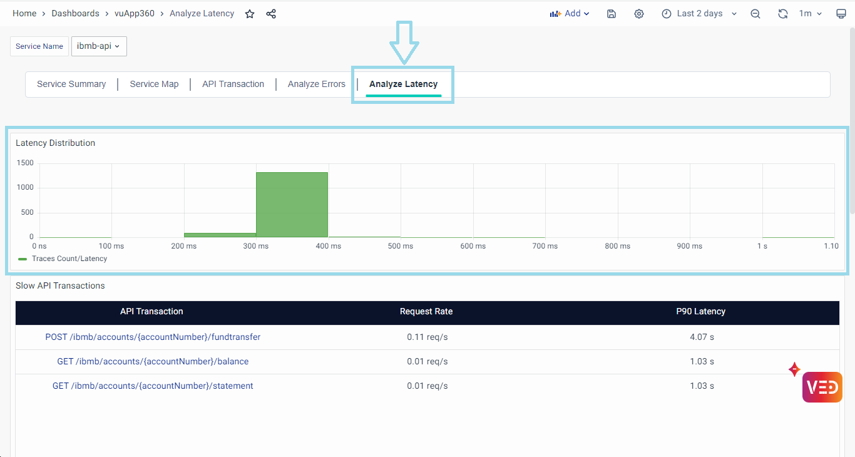Open dashboard settings gear icon
This screenshot has height=457, width=855.
[638, 14]
